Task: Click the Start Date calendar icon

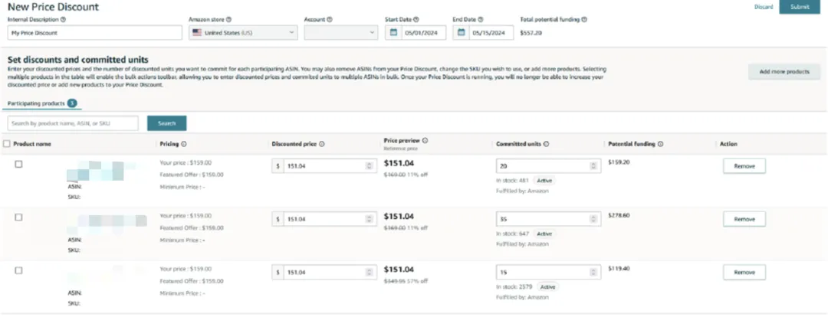Action: tap(393, 33)
